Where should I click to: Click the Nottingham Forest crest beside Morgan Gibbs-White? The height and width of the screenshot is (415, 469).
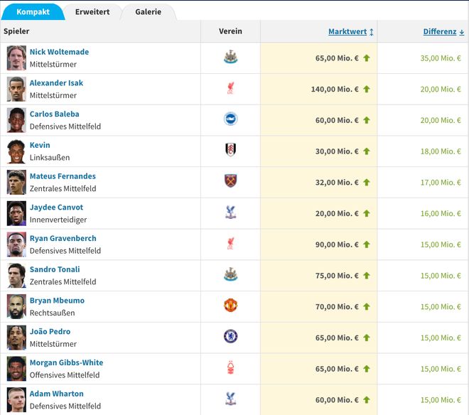230,368
